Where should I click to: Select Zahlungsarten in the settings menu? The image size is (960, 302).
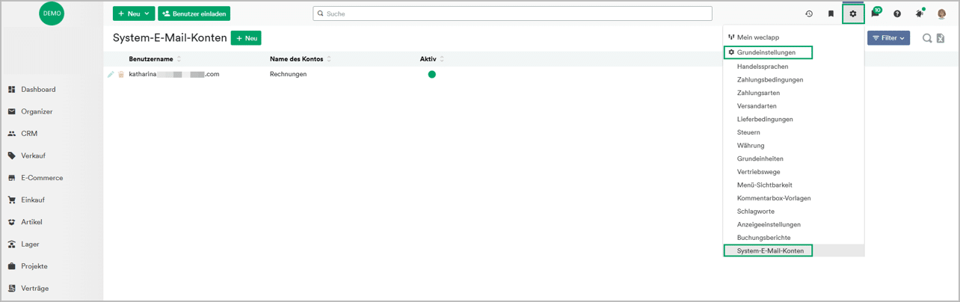[x=758, y=93]
